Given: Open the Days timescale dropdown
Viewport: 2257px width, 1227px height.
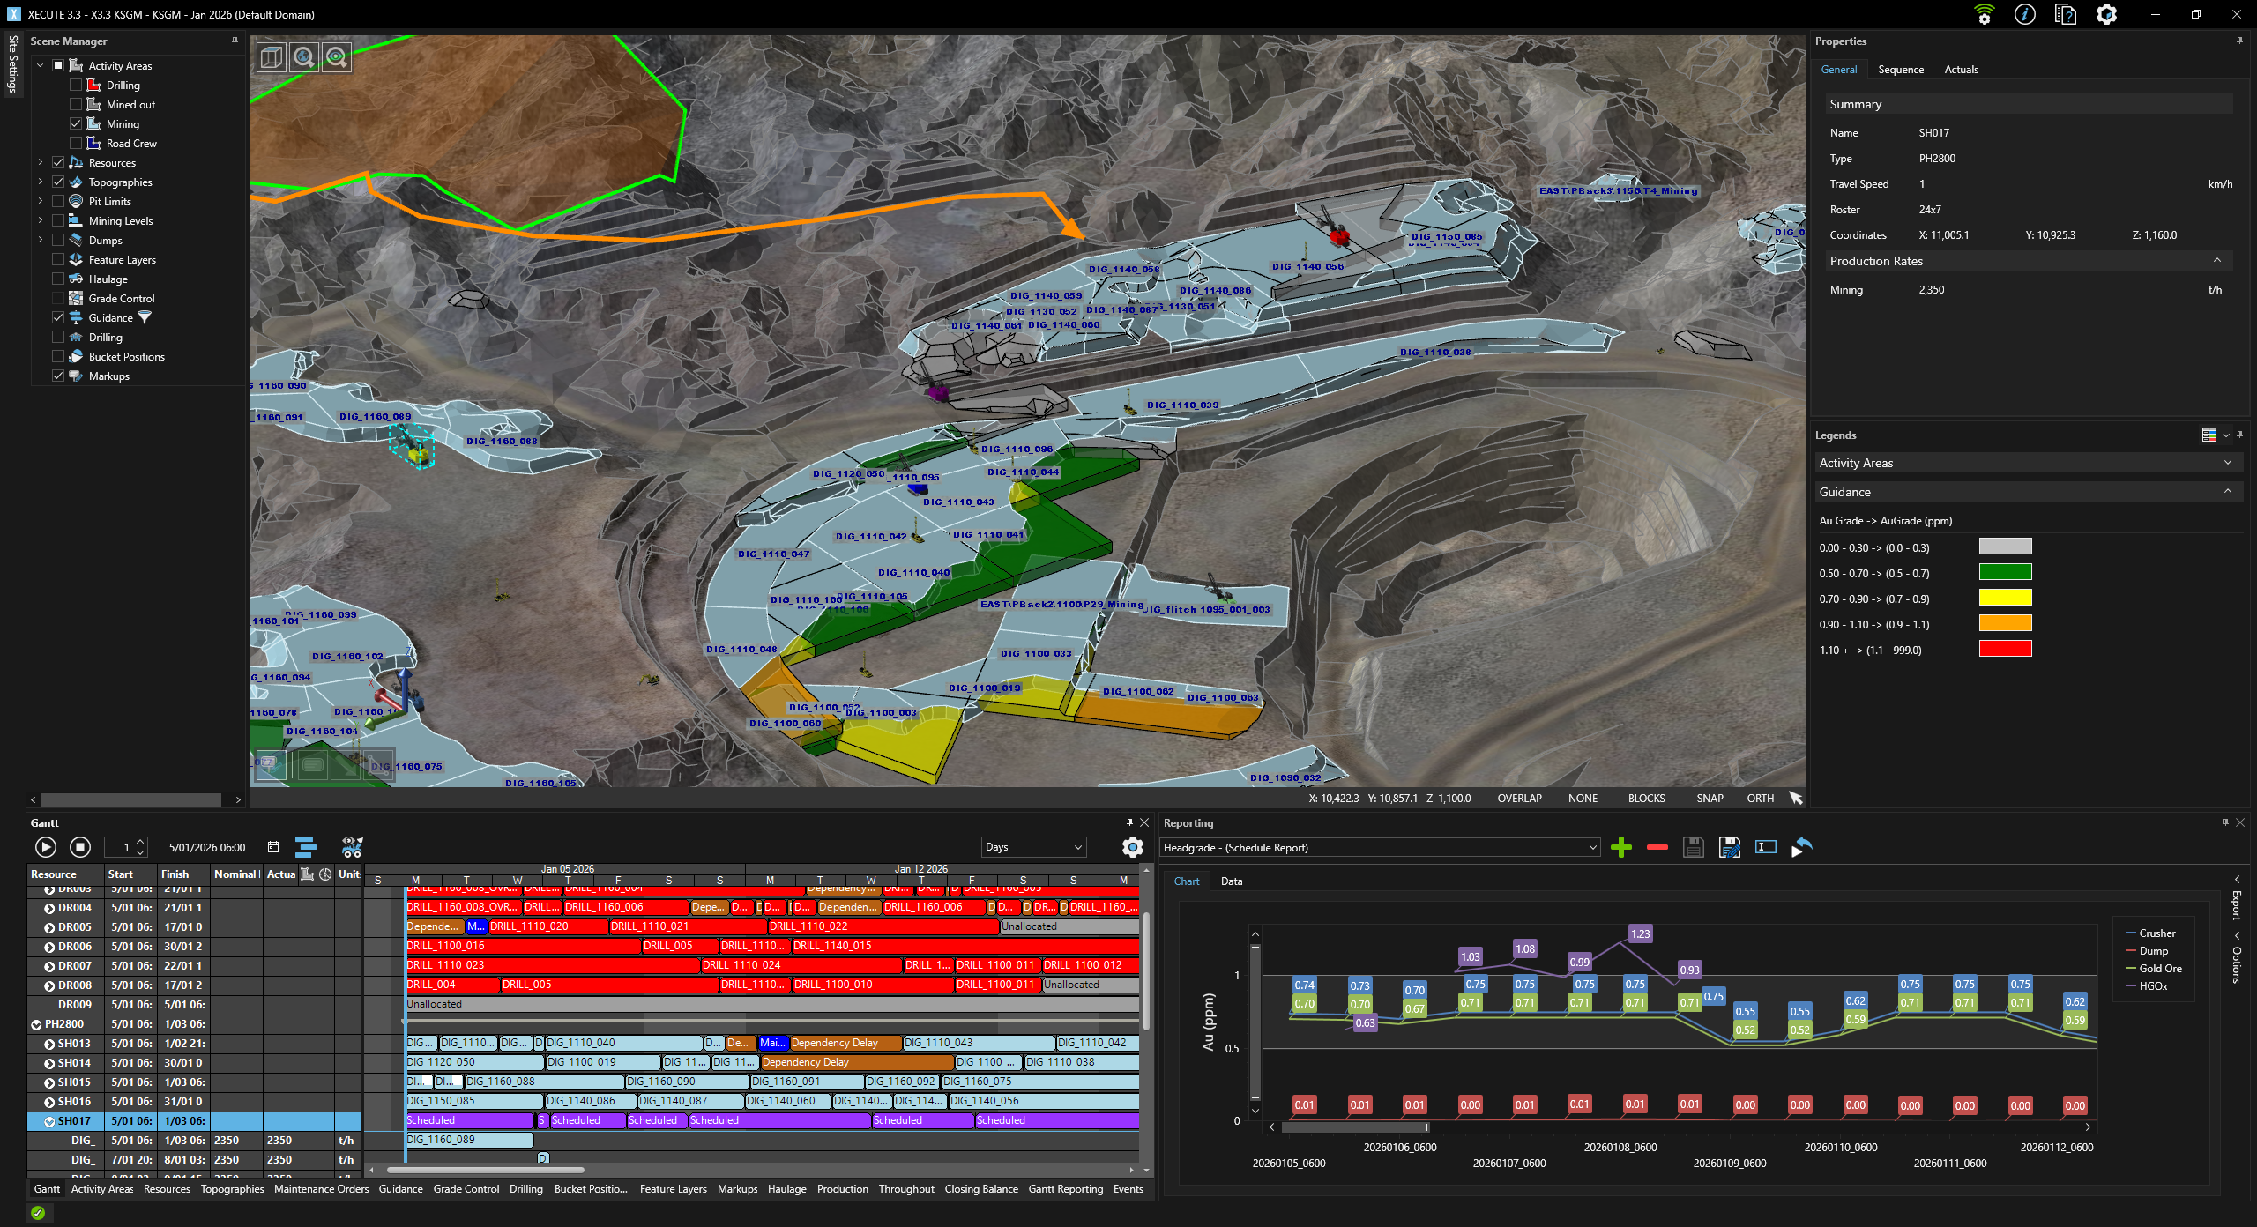Looking at the screenshot, I should pos(1032,847).
